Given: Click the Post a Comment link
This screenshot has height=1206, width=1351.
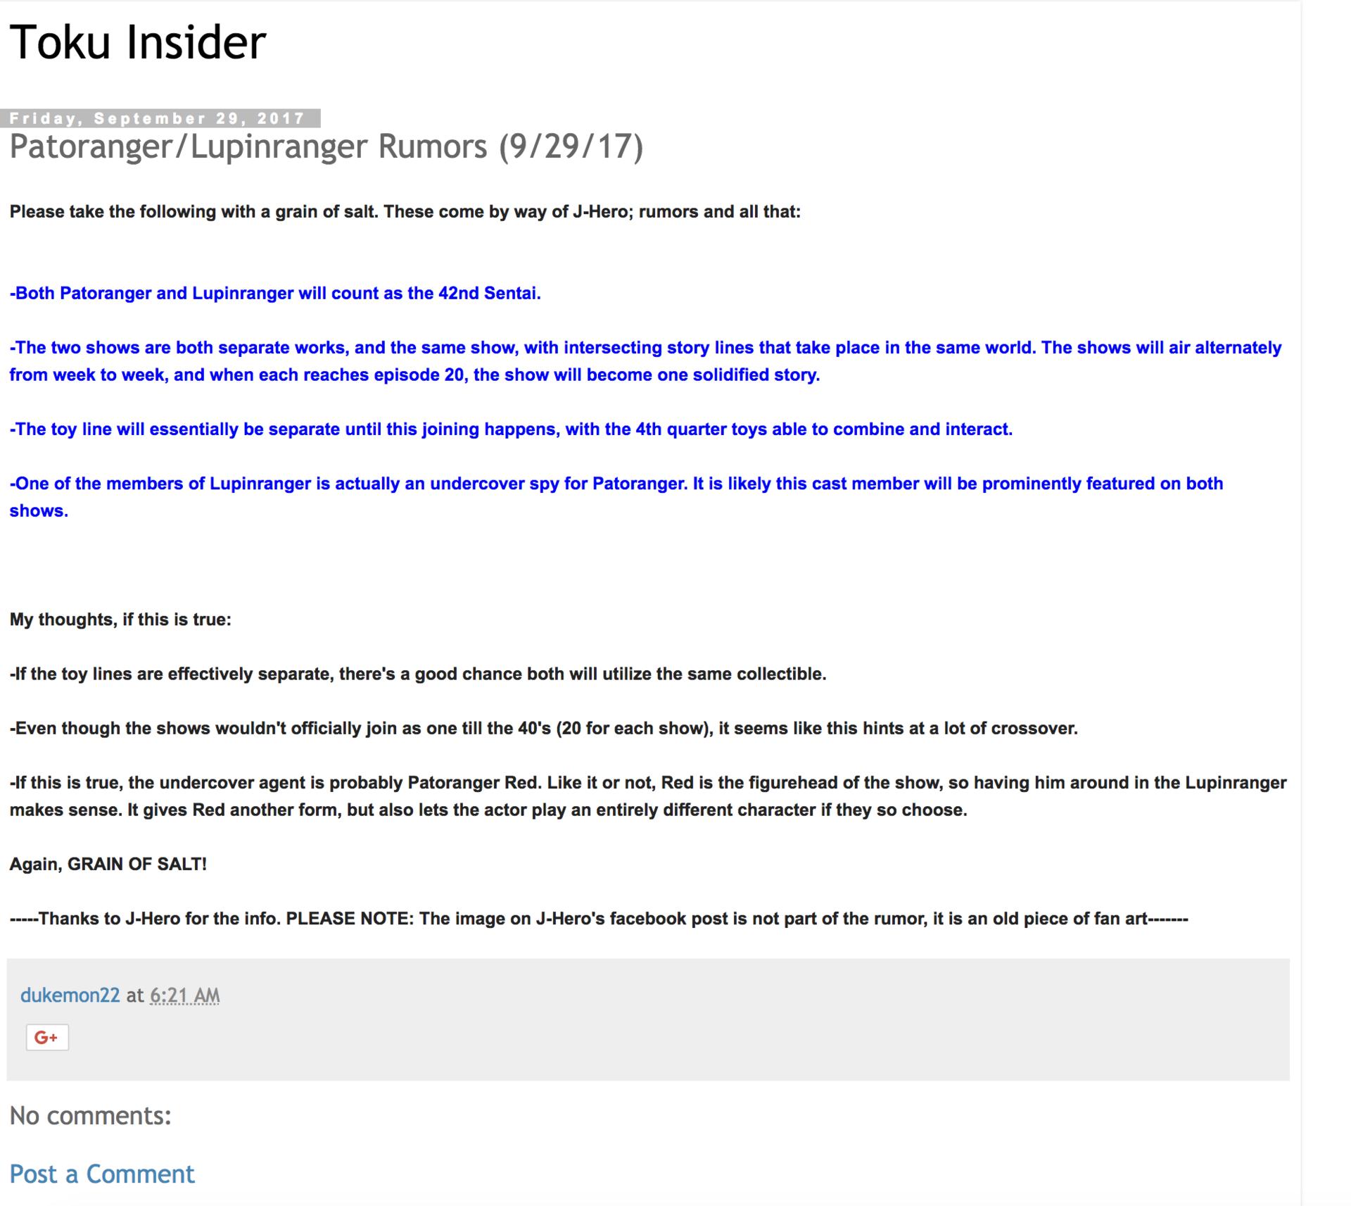Looking at the screenshot, I should (102, 1174).
